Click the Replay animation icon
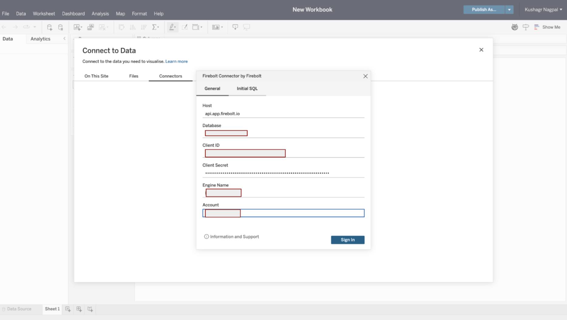The height and width of the screenshot is (320, 567). [x=26, y=27]
